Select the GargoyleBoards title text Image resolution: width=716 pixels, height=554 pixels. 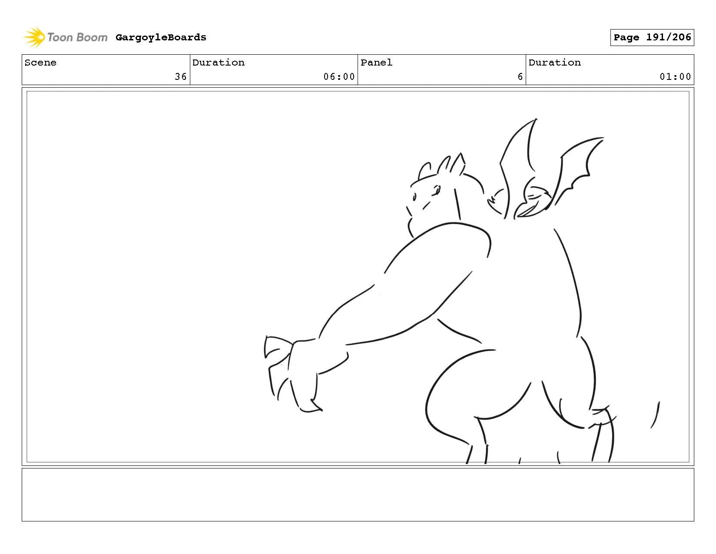(x=161, y=37)
